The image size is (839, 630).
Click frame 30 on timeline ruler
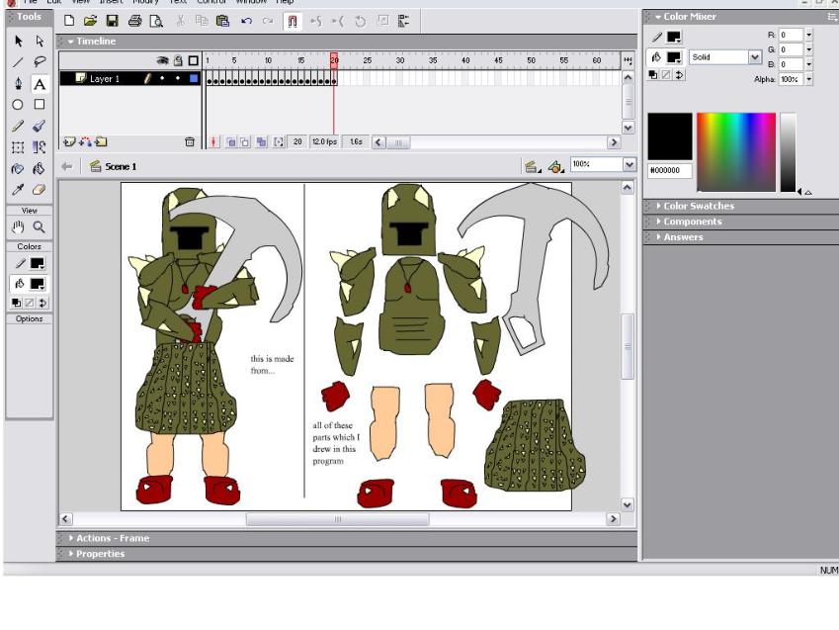399,61
